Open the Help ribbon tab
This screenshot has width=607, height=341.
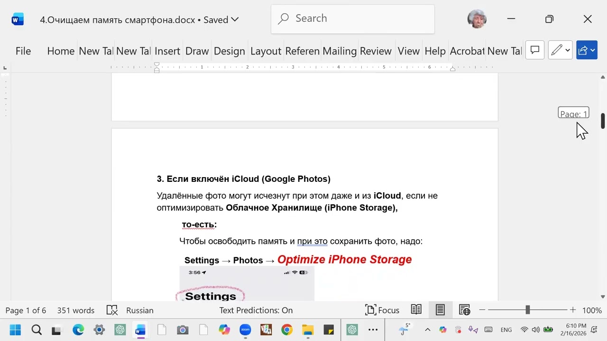[x=435, y=51]
